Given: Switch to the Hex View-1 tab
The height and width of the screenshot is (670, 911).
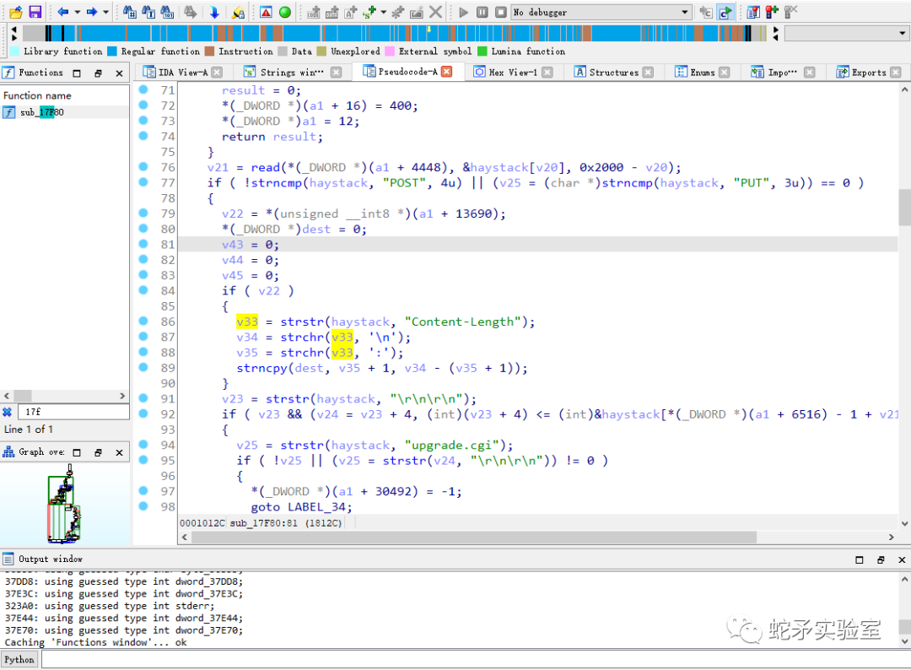Looking at the screenshot, I should pos(513,73).
